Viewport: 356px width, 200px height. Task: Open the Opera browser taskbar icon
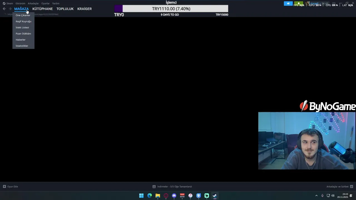point(166,196)
